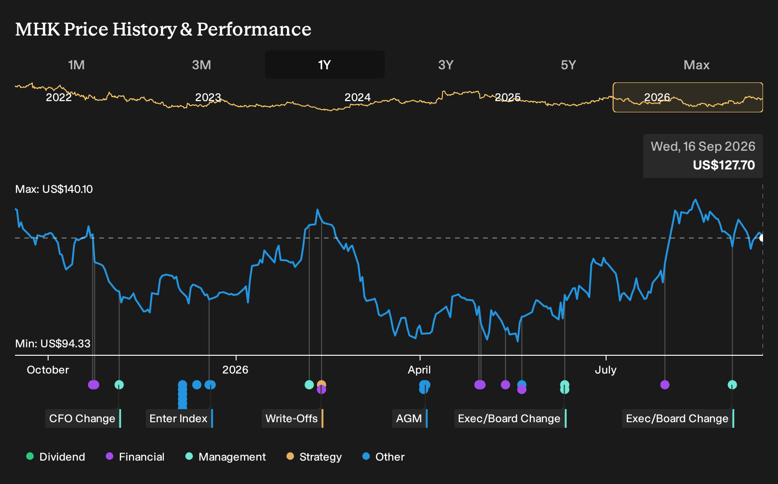
Task: Toggle the Dividend legend filter
Action: coord(56,457)
